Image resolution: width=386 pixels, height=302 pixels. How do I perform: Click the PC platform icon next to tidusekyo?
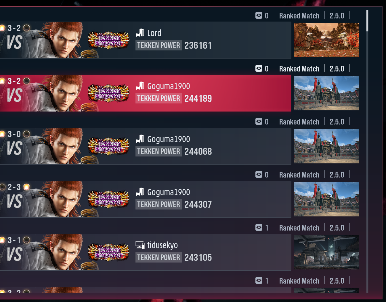pyautogui.click(x=140, y=245)
